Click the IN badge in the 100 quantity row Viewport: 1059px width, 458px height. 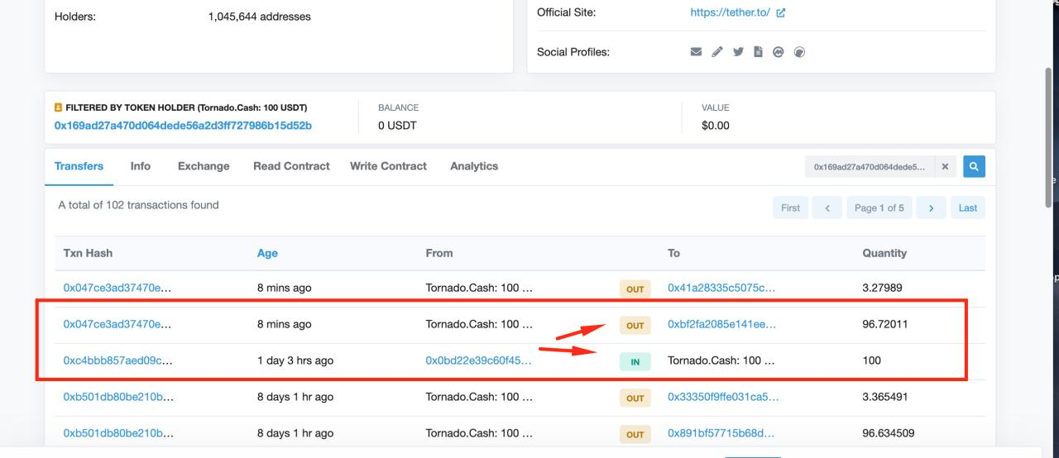tap(635, 361)
